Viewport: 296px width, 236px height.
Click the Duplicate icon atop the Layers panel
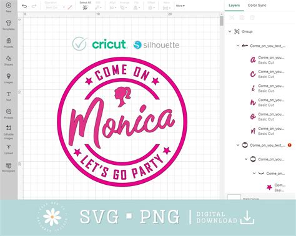[242, 17]
